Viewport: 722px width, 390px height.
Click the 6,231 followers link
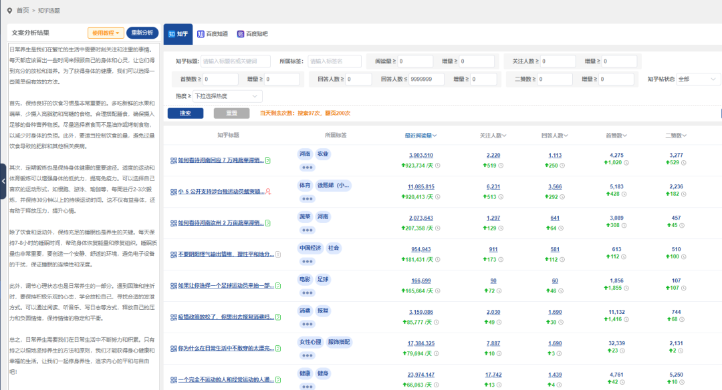click(493, 187)
